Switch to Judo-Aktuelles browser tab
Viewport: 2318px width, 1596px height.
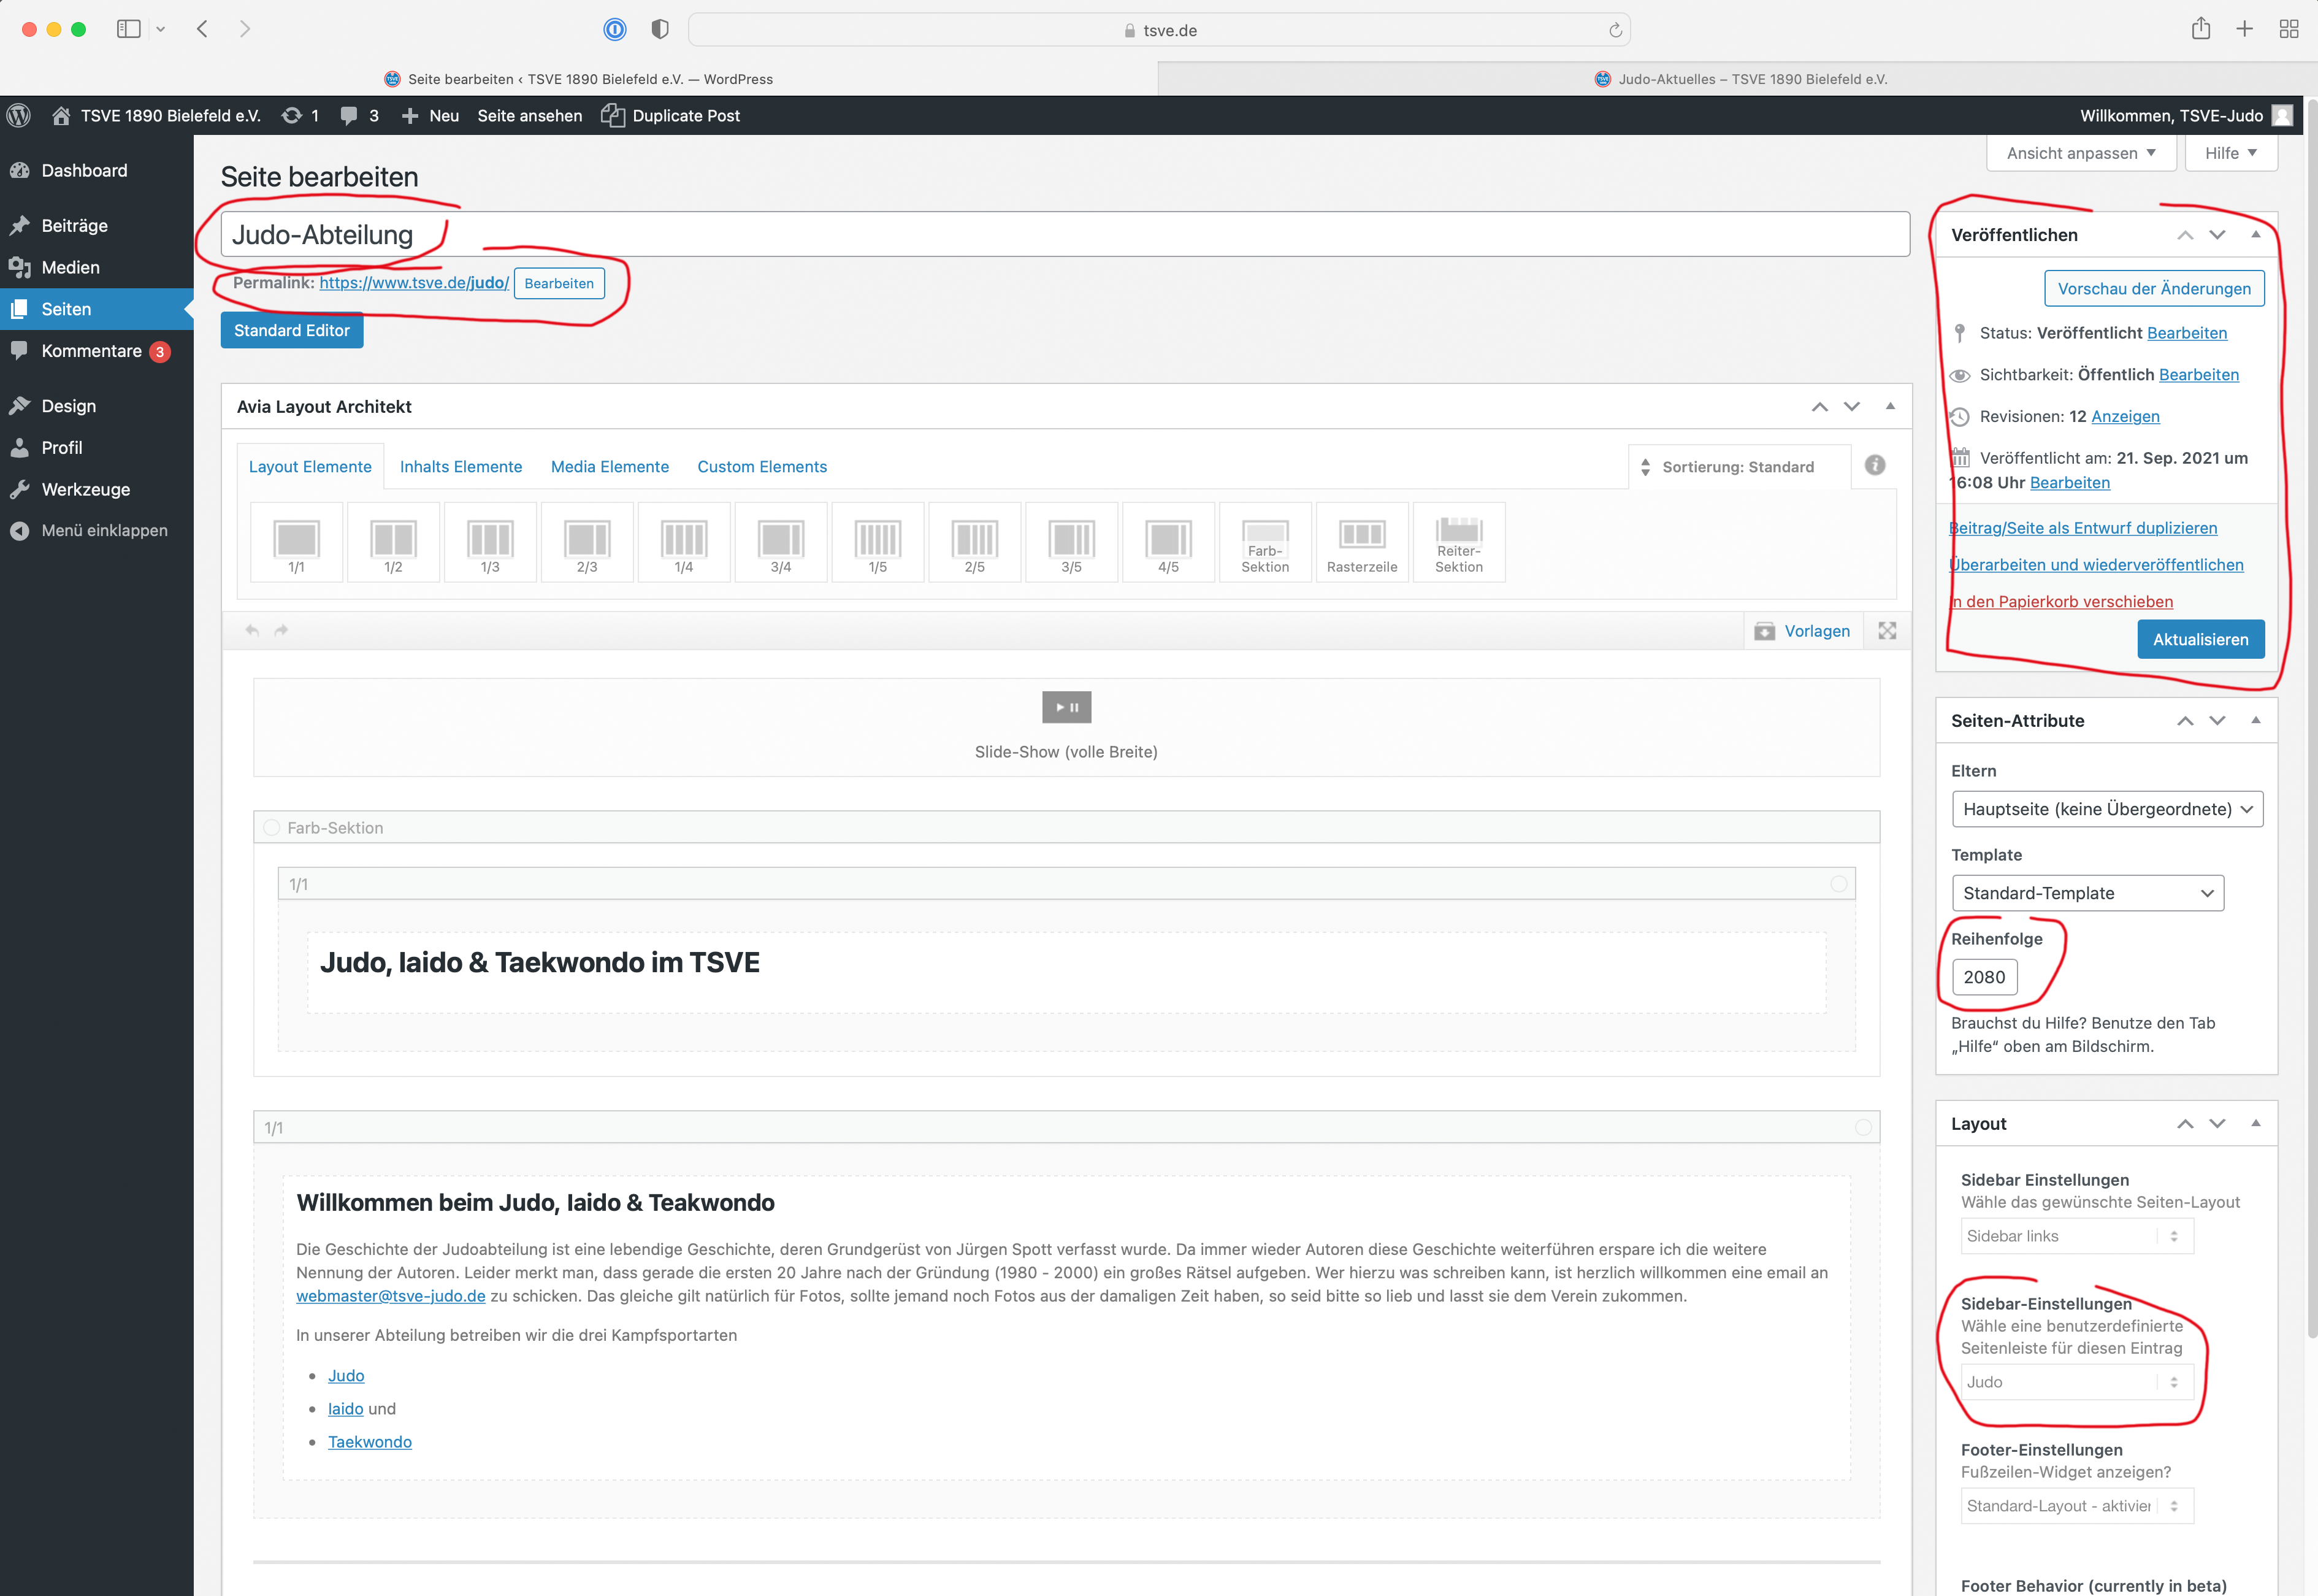tap(1738, 79)
